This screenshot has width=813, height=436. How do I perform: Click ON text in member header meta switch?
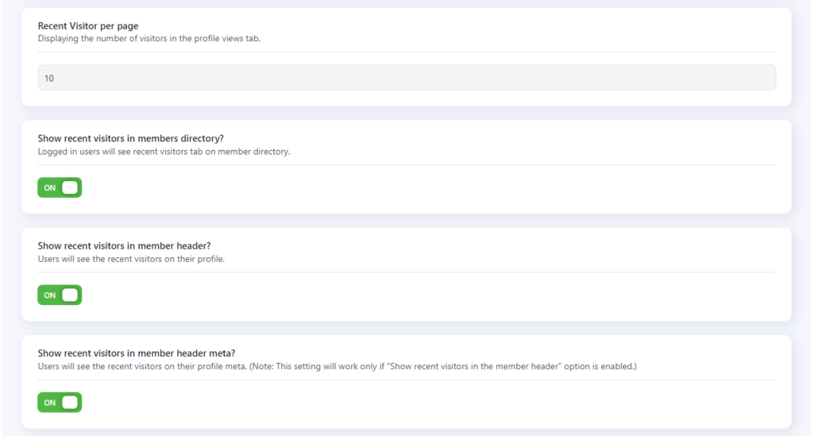[50, 403]
